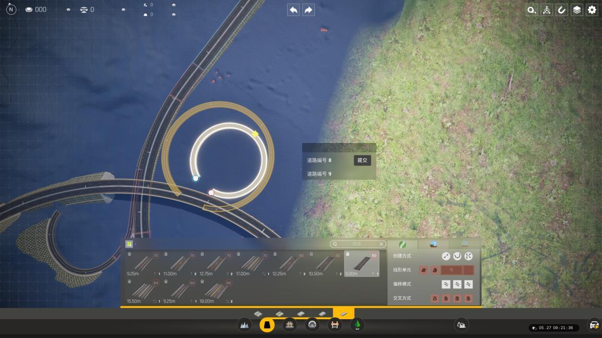Open the layers icon at top right
This screenshot has height=338, width=602.
576,10
